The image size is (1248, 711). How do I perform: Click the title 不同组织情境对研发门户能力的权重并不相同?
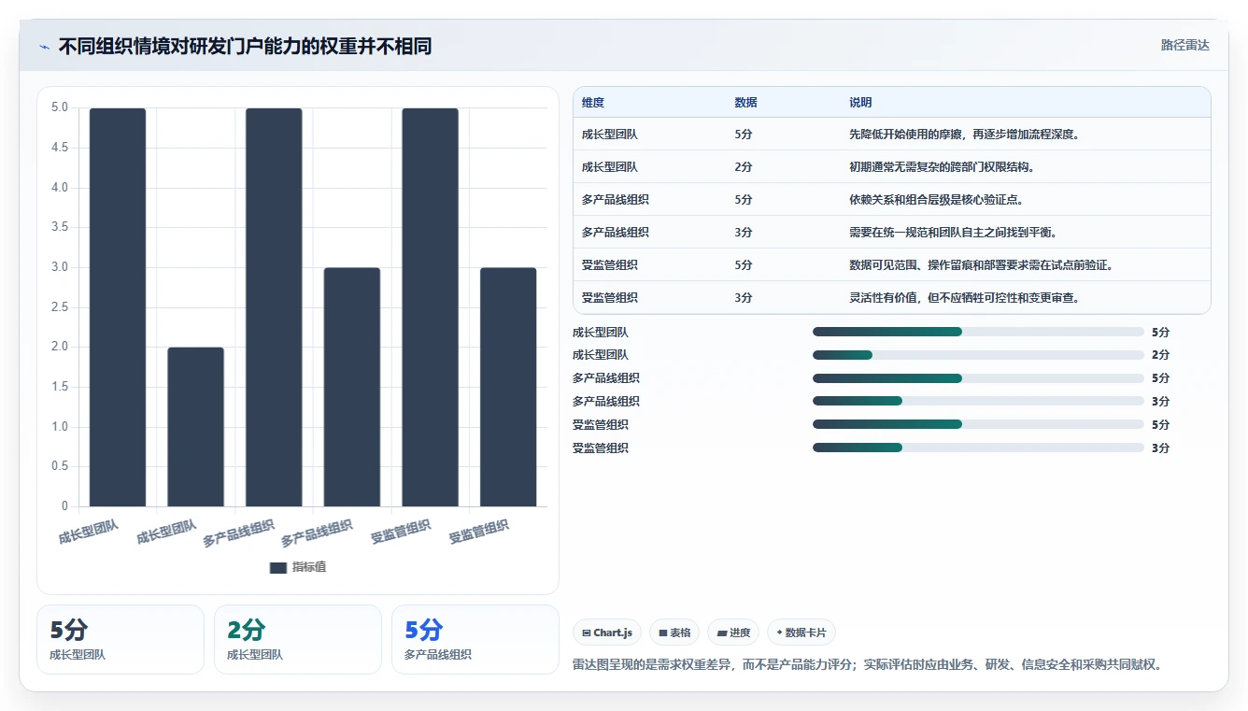pyautogui.click(x=245, y=46)
